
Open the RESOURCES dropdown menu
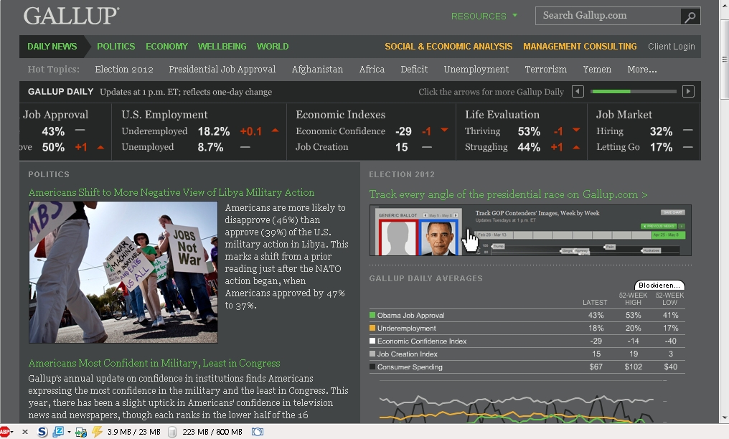tap(484, 16)
